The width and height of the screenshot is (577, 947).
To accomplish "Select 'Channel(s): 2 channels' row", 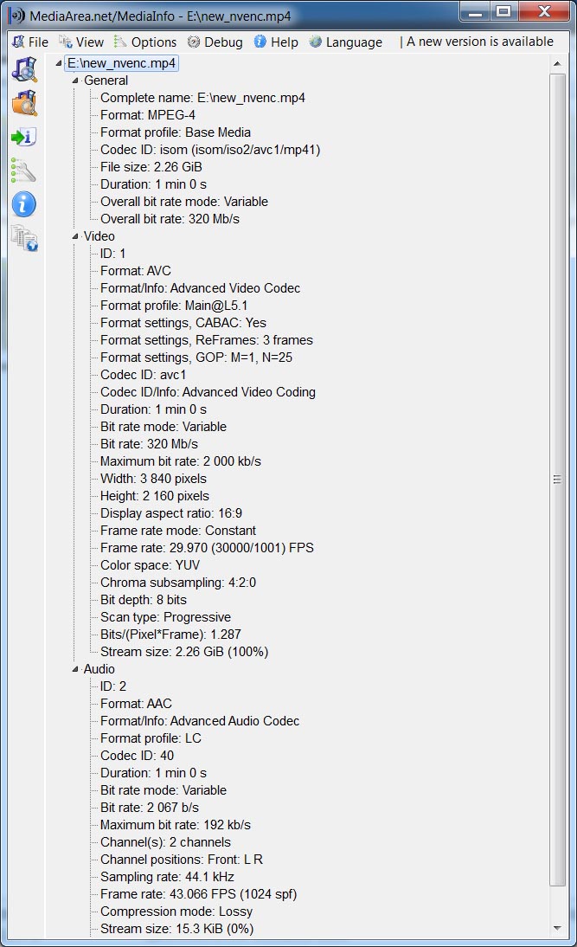I will point(165,842).
